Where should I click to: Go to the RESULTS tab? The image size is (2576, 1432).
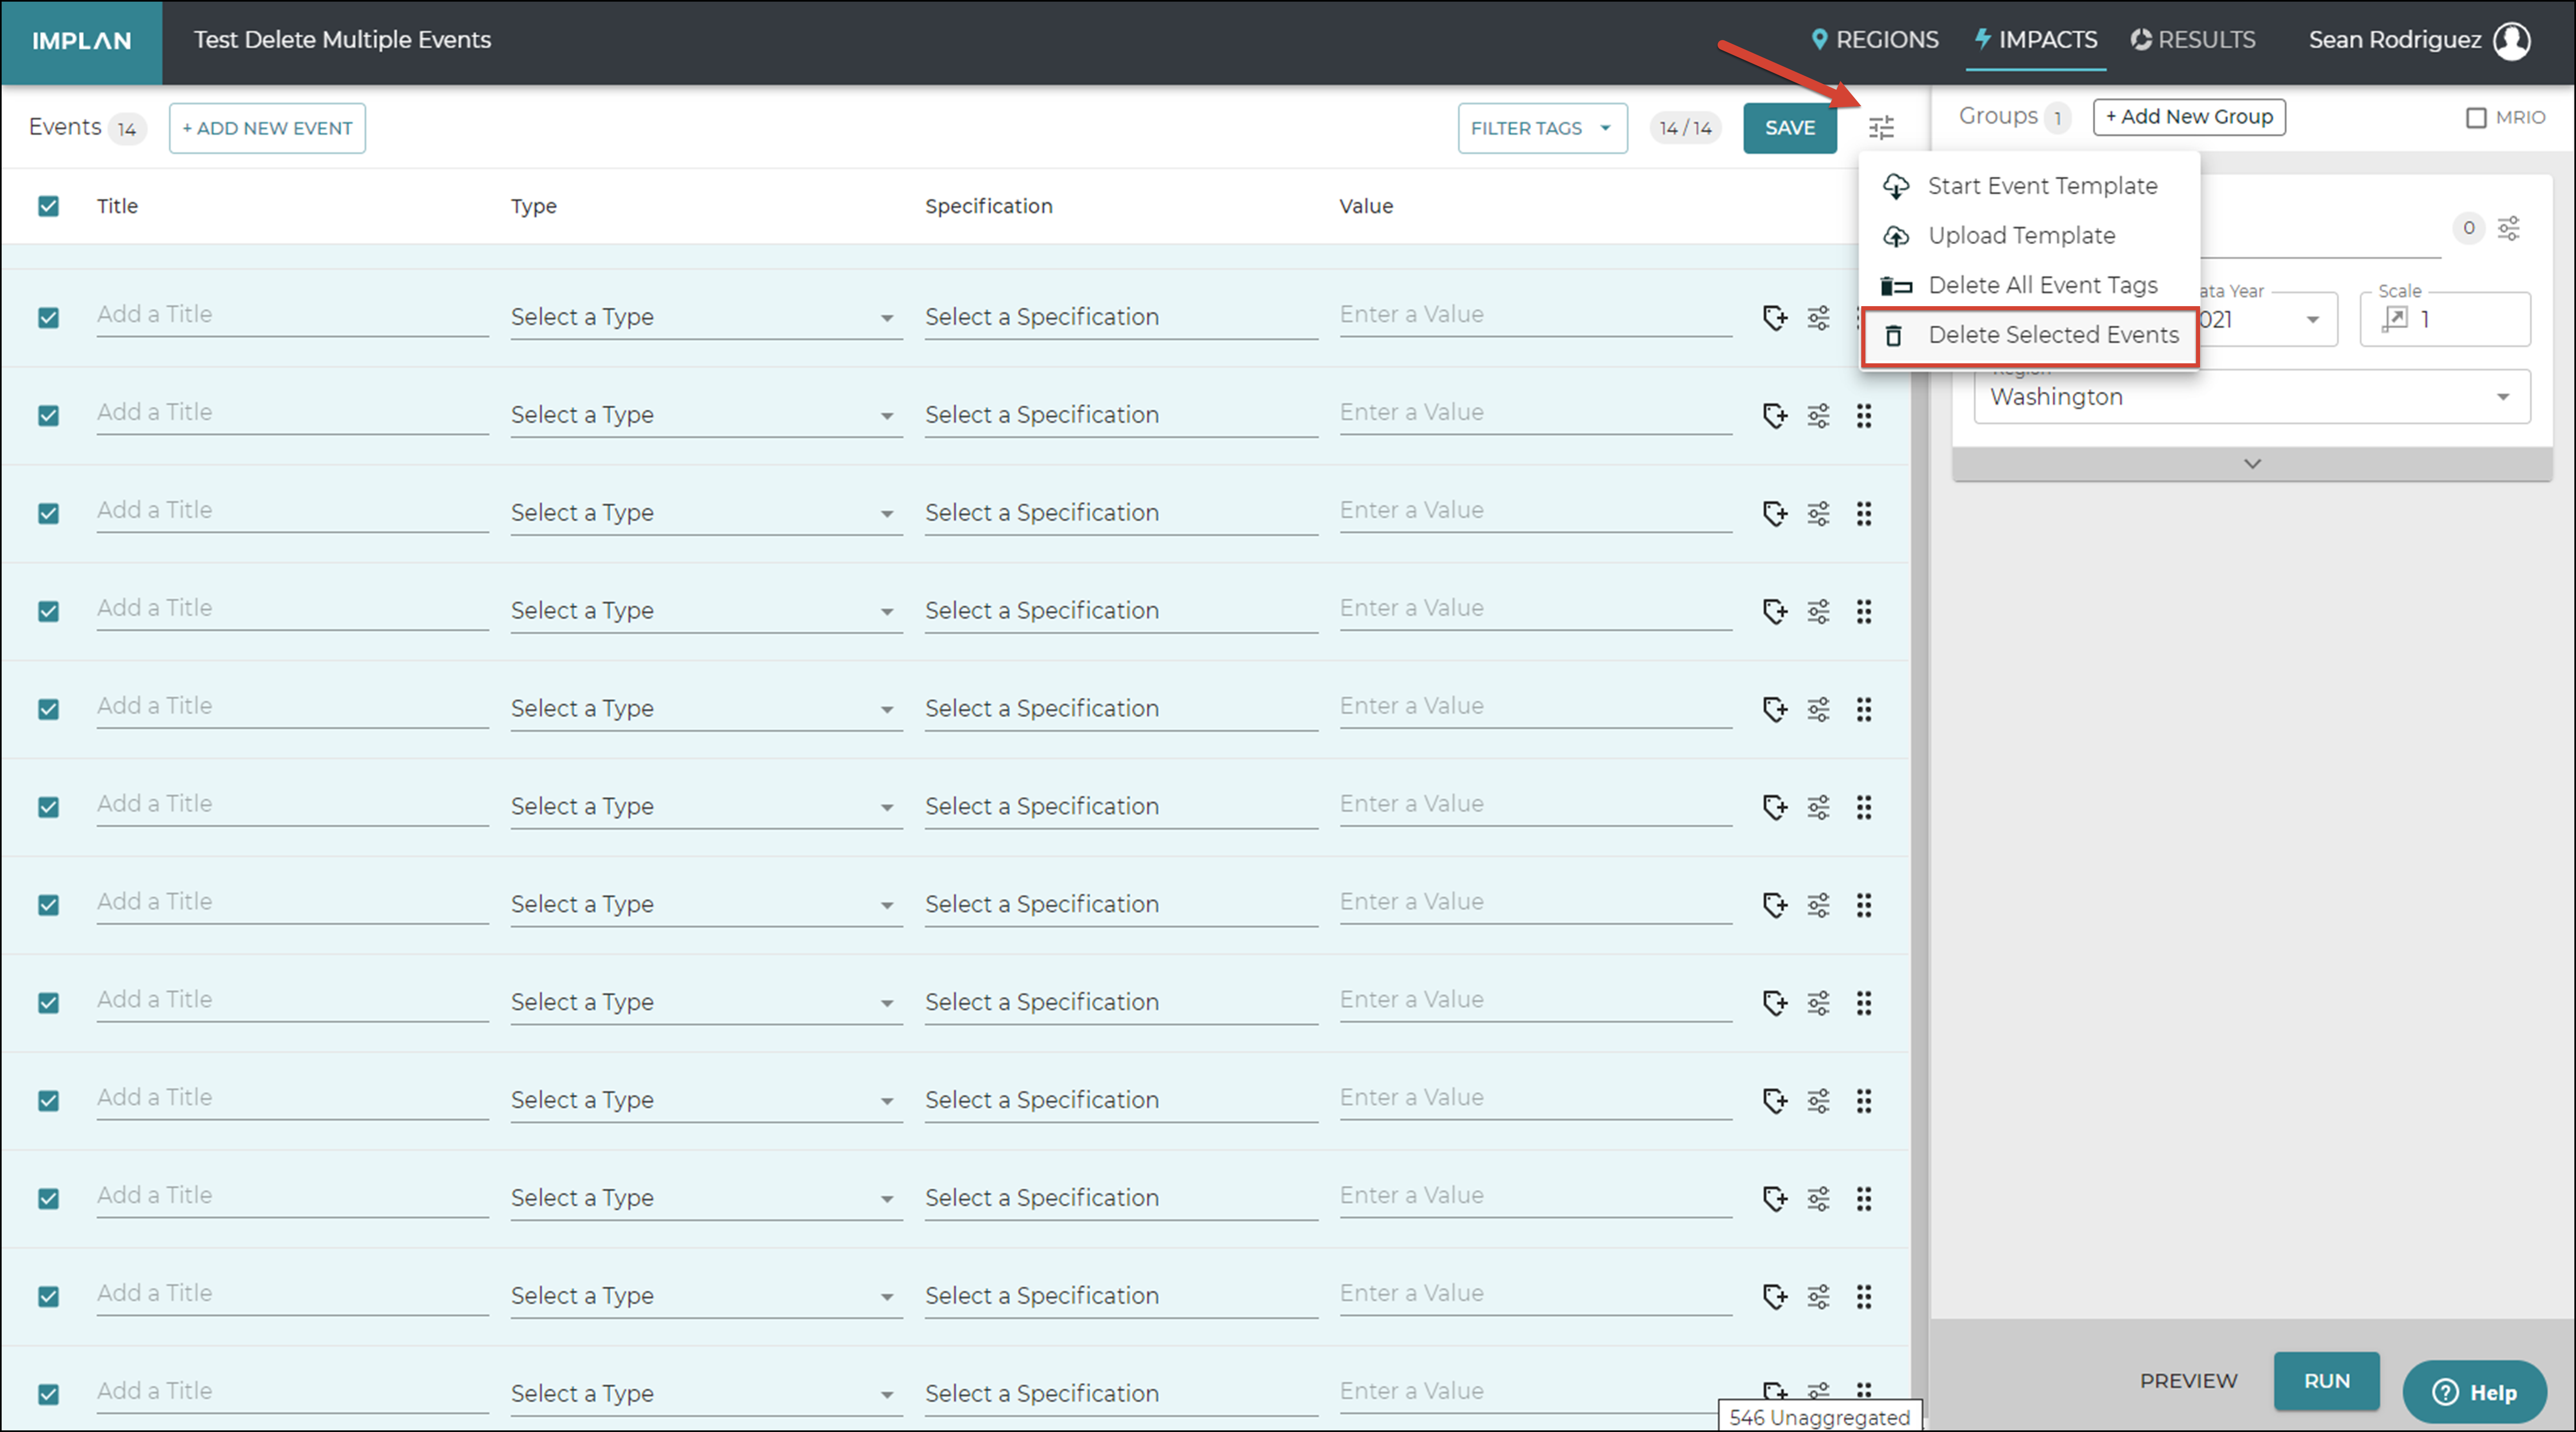(2193, 40)
